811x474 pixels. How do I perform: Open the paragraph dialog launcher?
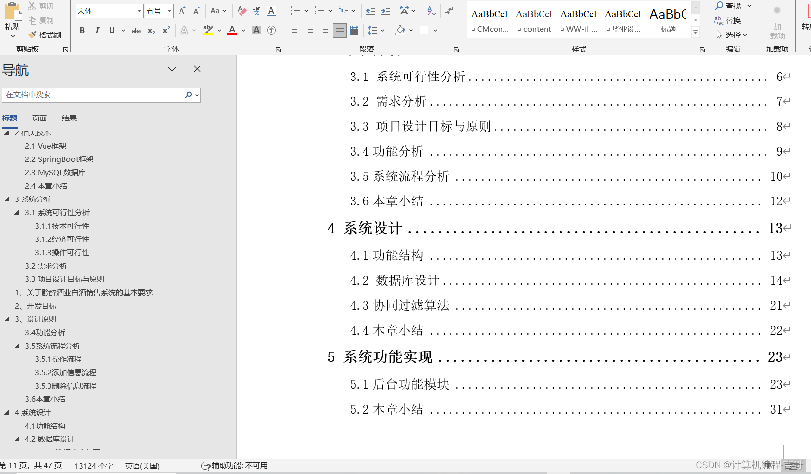point(456,50)
